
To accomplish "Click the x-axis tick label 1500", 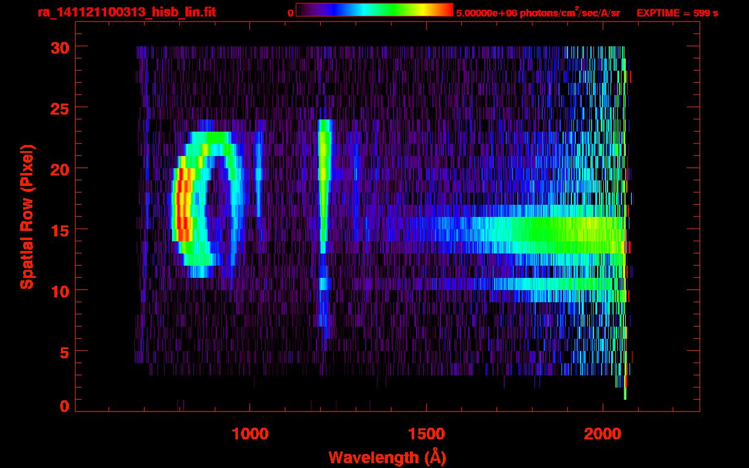I will point(426,434).
